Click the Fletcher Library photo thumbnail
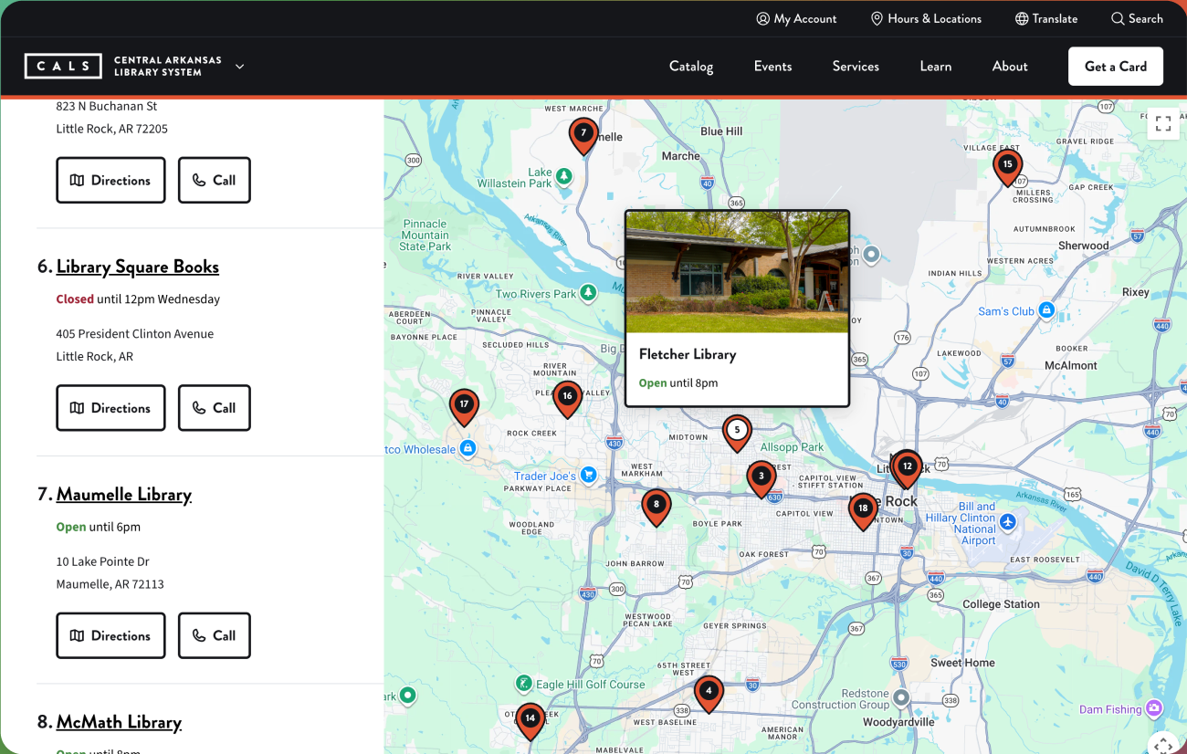This screenshot has width=1187, height=754. click(737, 272)
